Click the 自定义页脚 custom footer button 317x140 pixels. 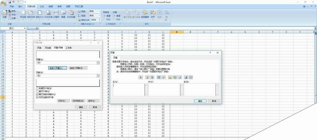coord(78,68)
